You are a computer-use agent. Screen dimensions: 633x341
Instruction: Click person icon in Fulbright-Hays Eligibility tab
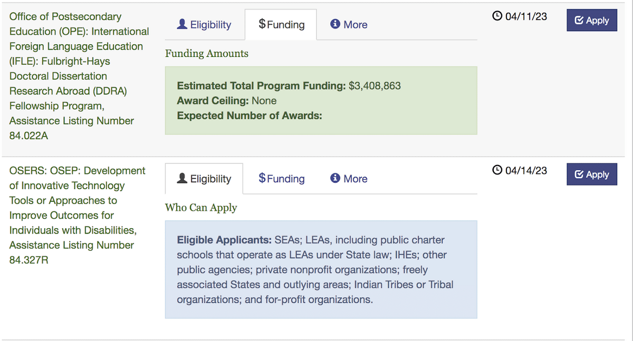tap(182, 24)
